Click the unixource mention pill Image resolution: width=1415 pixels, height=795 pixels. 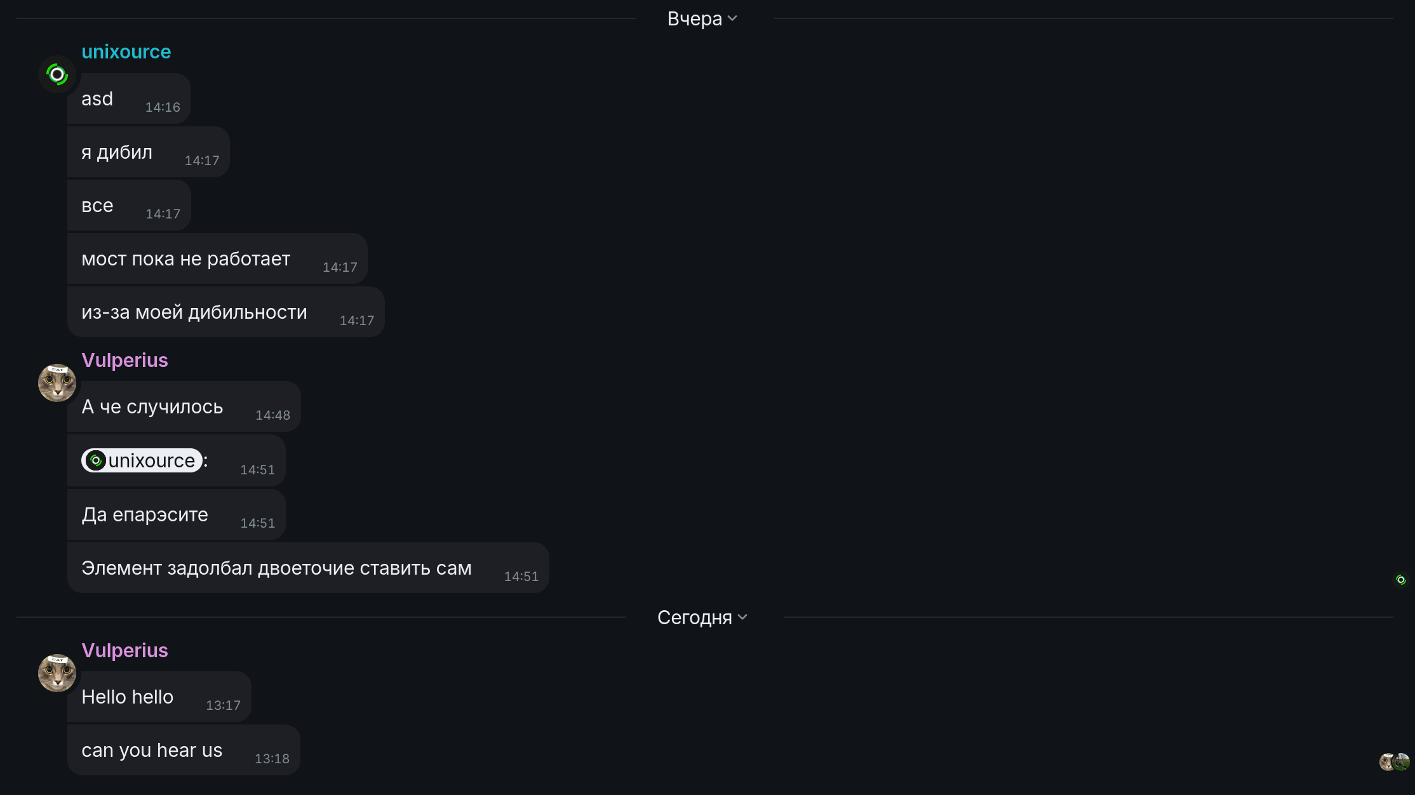(x=142, y=460)
